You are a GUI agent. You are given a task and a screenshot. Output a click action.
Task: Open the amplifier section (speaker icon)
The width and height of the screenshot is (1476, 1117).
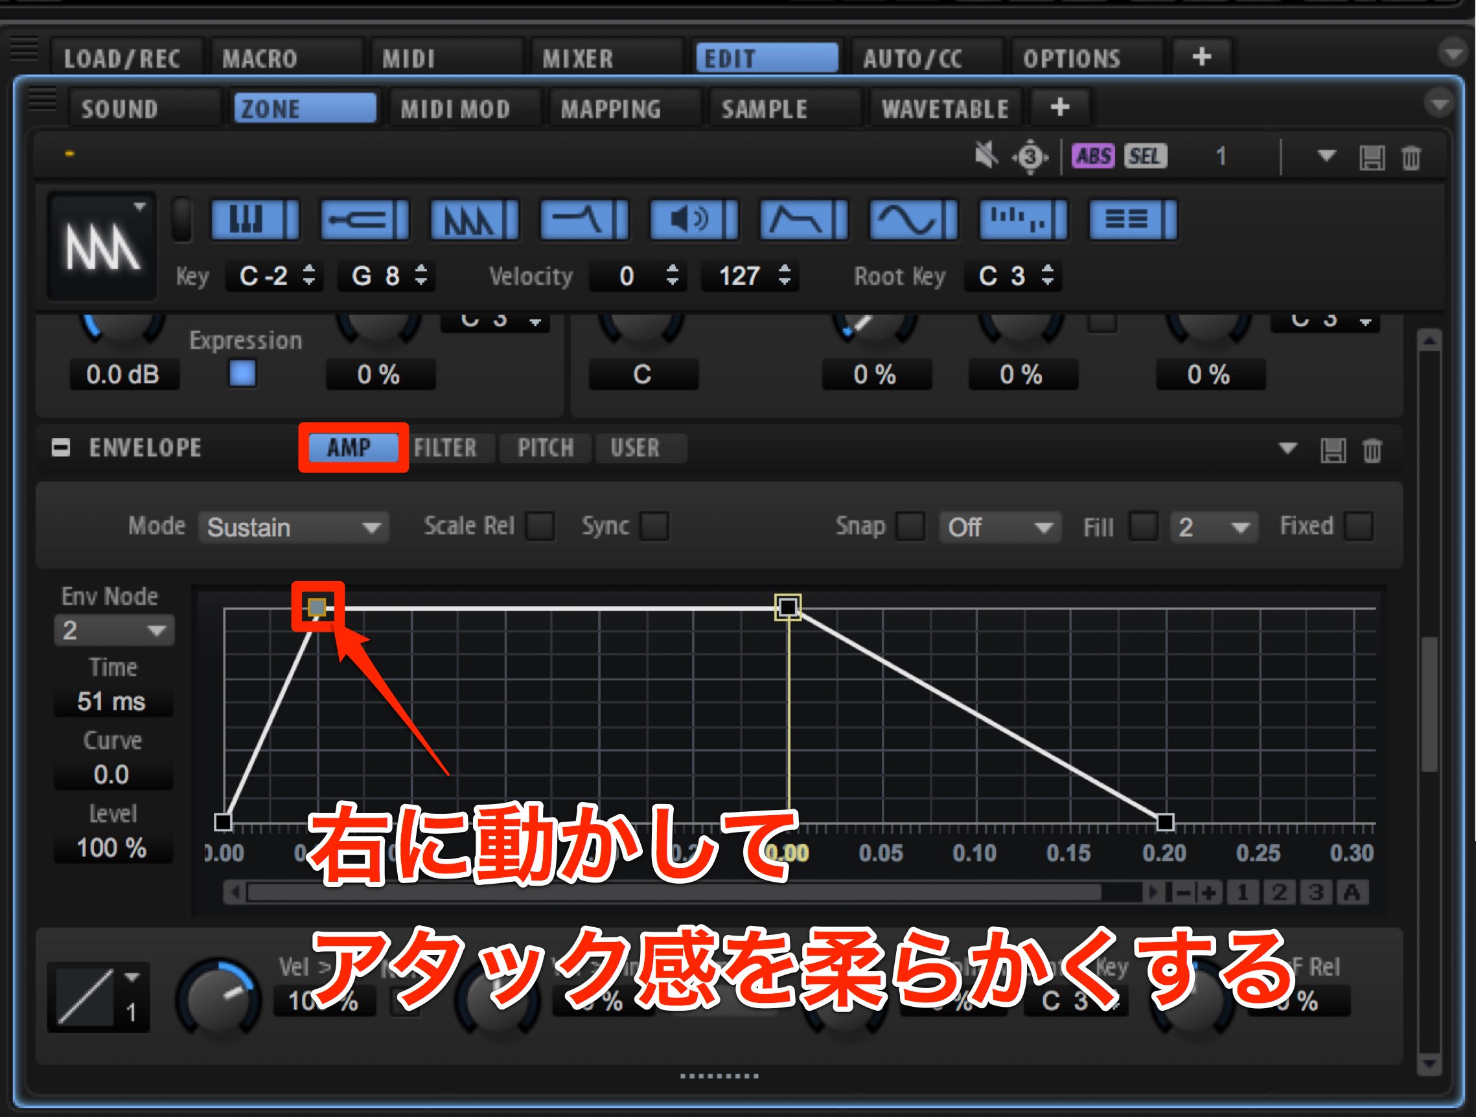point(694,220)
